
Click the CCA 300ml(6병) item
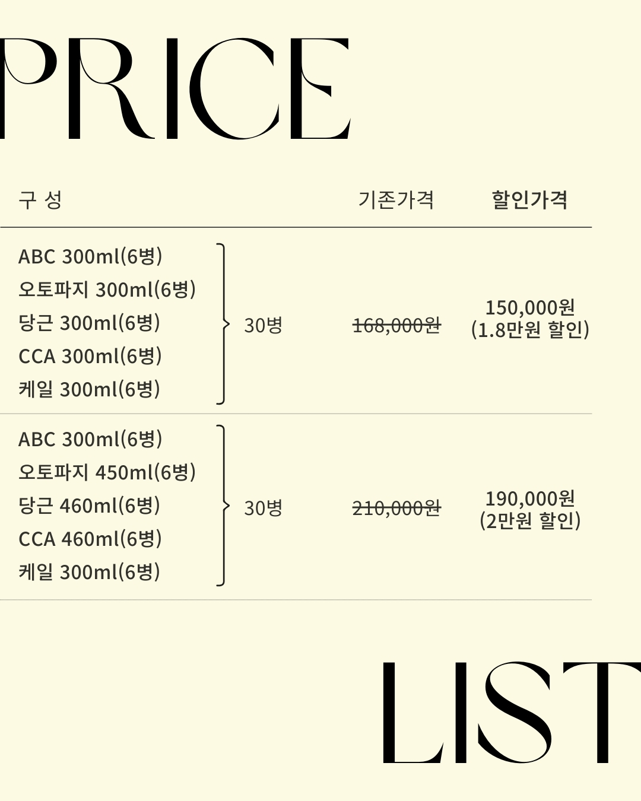[90, 356]
